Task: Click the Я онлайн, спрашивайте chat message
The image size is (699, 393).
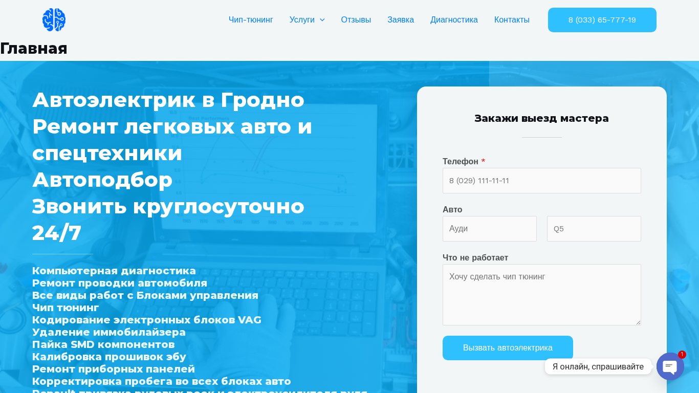Action: tap(598, 366)
